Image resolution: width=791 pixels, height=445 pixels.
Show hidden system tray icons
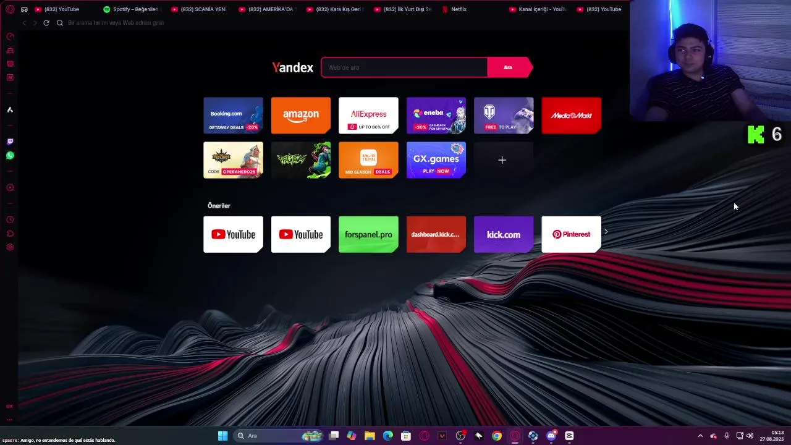click(x=700, y=436)
